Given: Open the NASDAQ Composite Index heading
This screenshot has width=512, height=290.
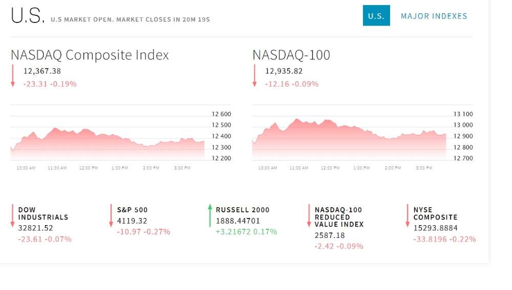Looking at the screenshot, I should pos(90,55).
